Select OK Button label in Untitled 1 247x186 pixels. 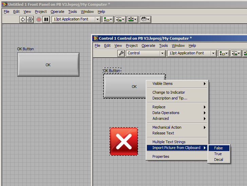tap(25, 49)
